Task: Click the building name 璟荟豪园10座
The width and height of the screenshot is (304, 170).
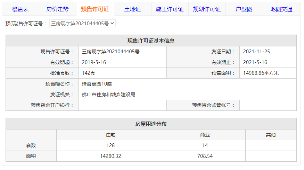Action: coord(97,84)
